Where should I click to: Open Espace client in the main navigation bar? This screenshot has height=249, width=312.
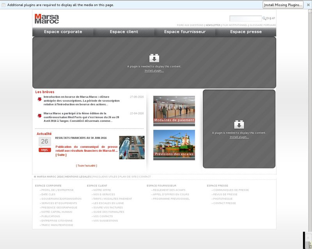pyautogui.click(x=124, y=32)
